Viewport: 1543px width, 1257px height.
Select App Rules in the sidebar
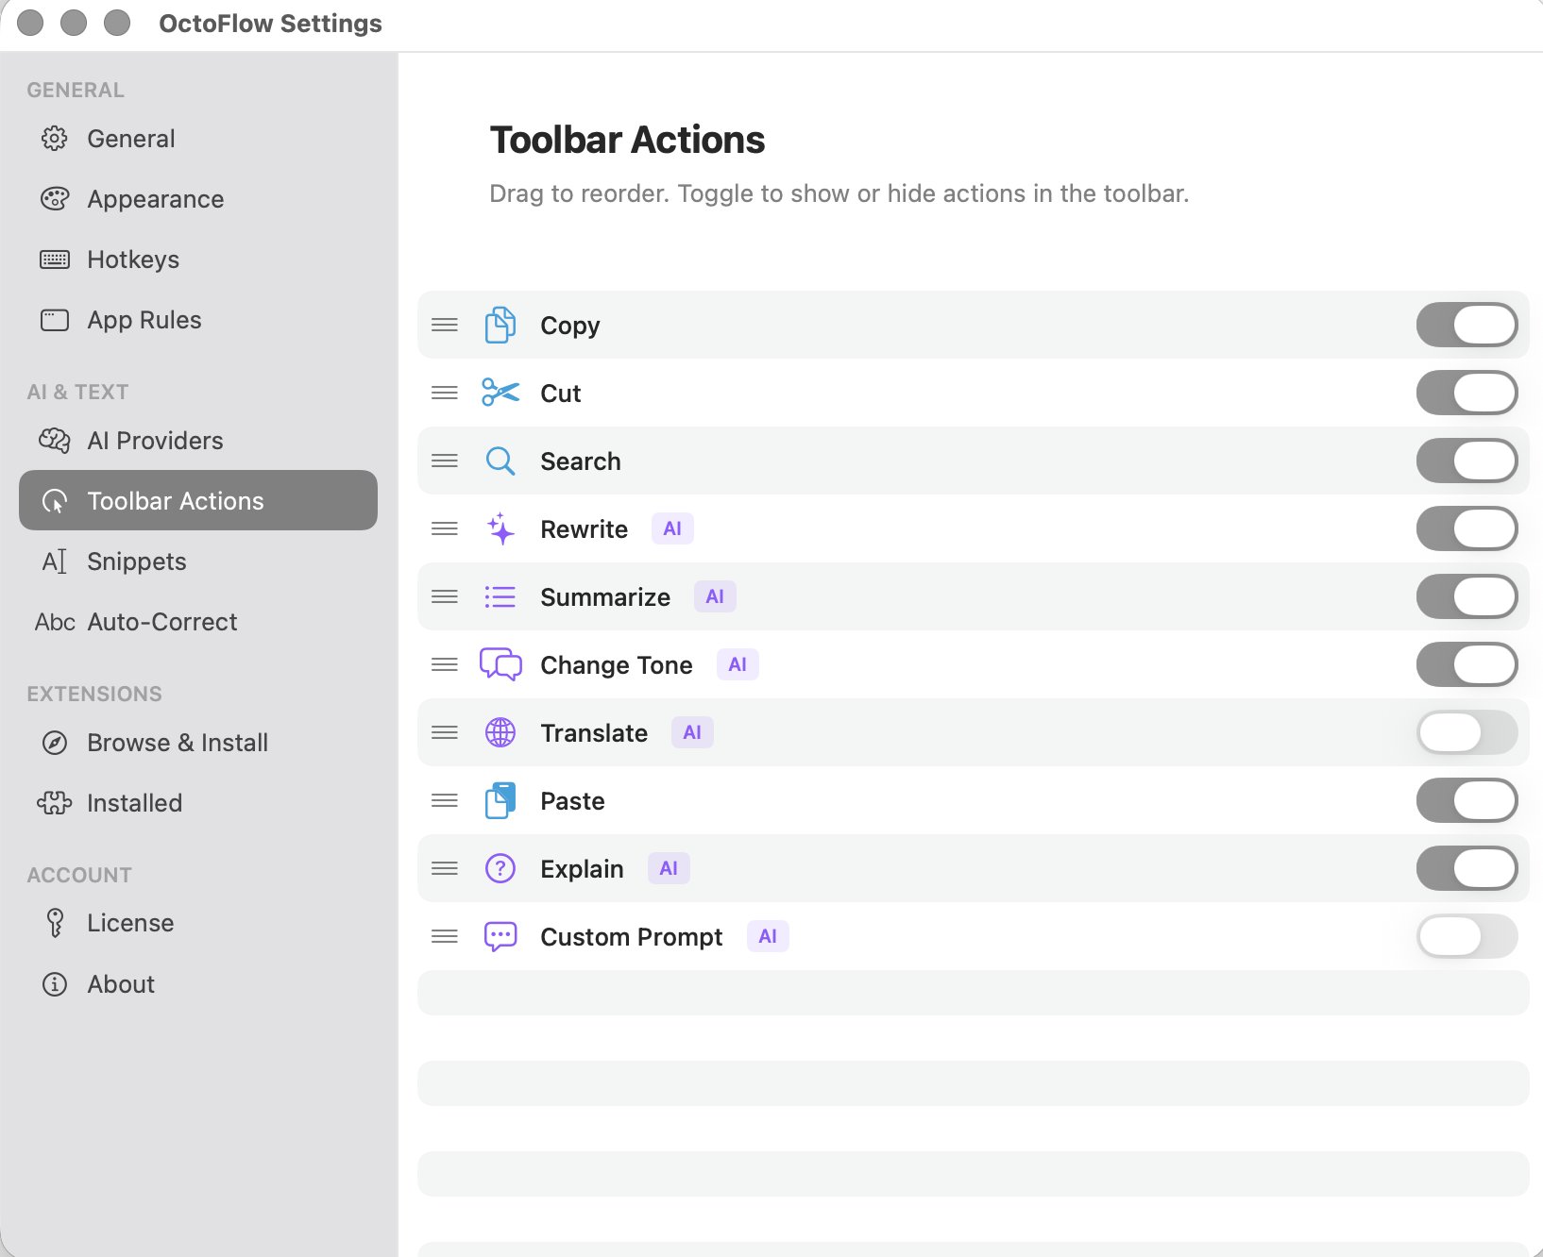(x=198, y=320)
